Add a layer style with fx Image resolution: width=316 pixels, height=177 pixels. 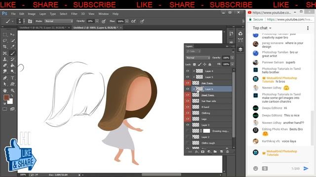click(197, 152)
